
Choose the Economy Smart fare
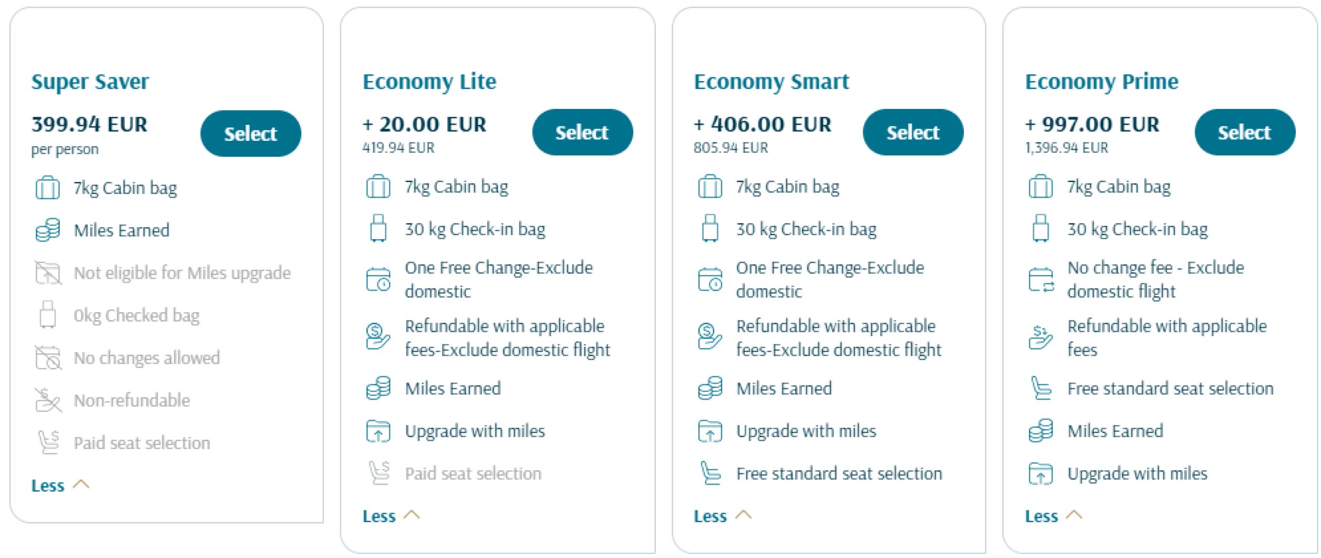point(913,133)
